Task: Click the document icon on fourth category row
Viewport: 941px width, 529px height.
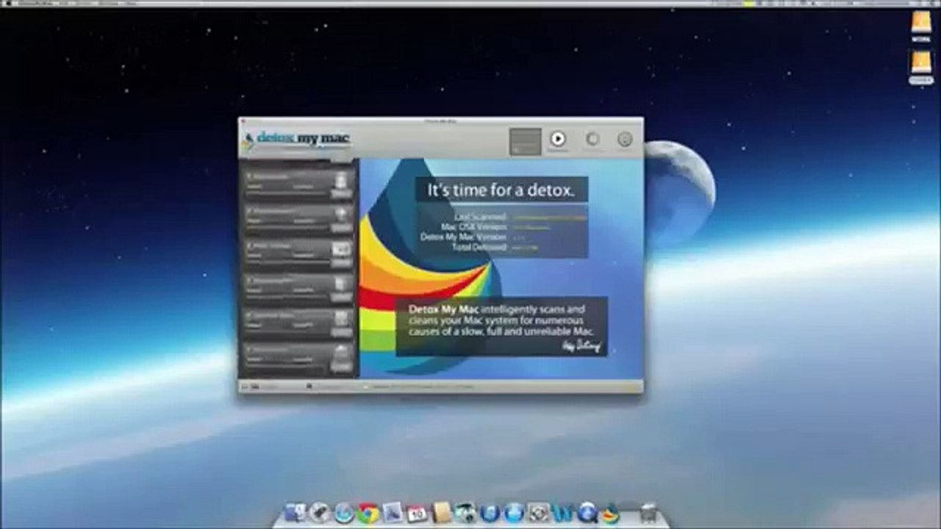Action: [x=341, y=283]
